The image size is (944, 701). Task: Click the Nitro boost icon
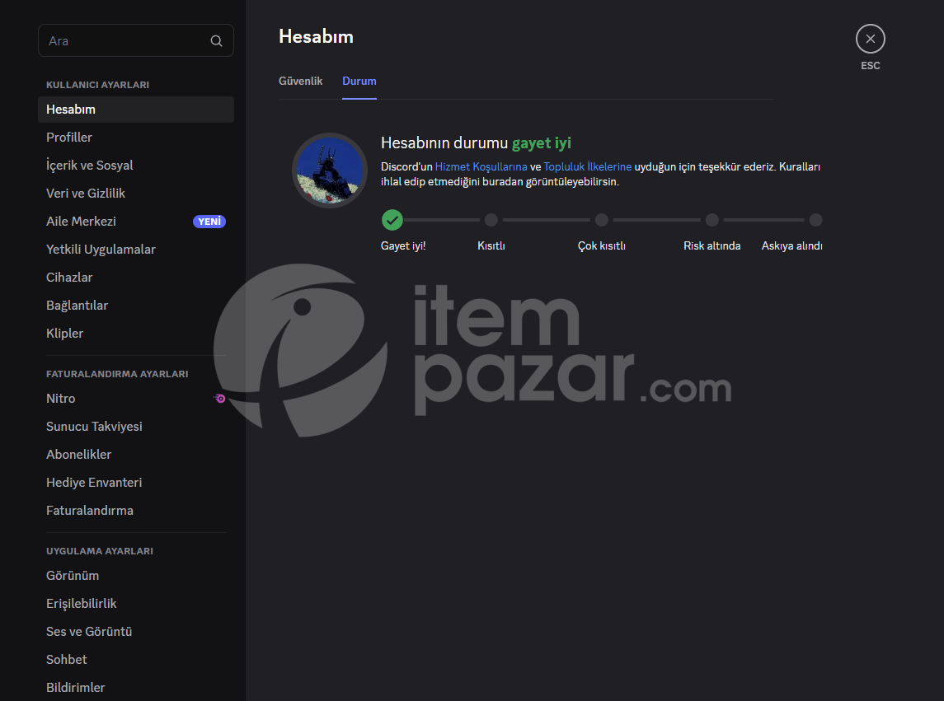(x=220, y=399)
